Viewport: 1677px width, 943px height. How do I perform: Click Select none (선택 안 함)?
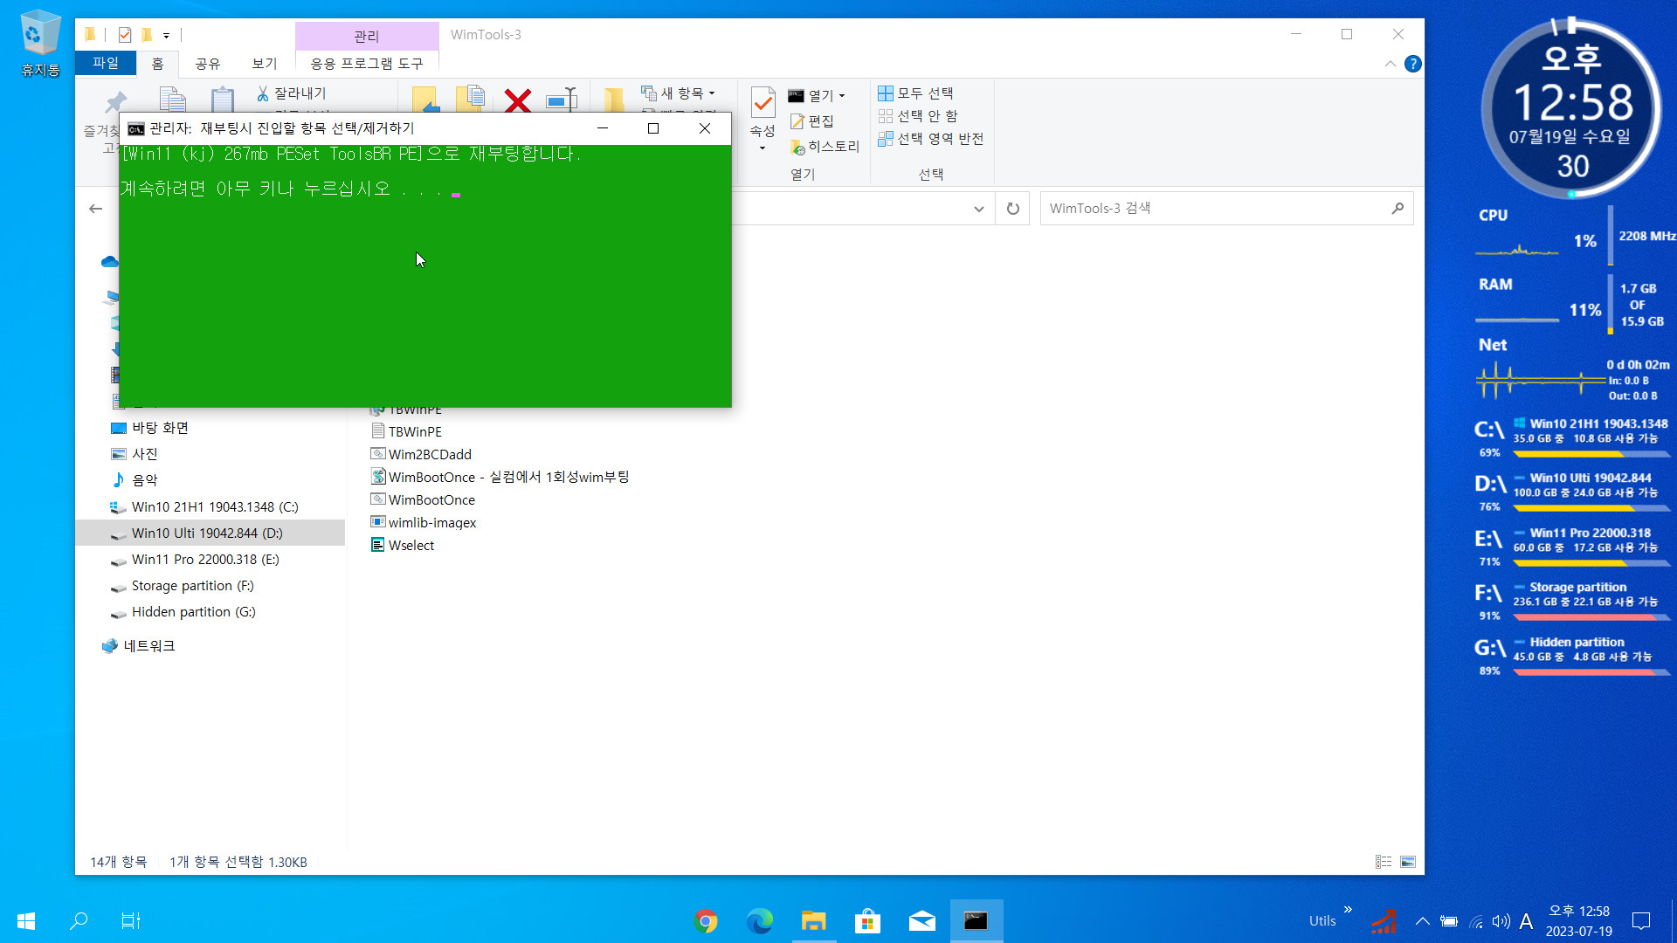(x=917, y=115)
